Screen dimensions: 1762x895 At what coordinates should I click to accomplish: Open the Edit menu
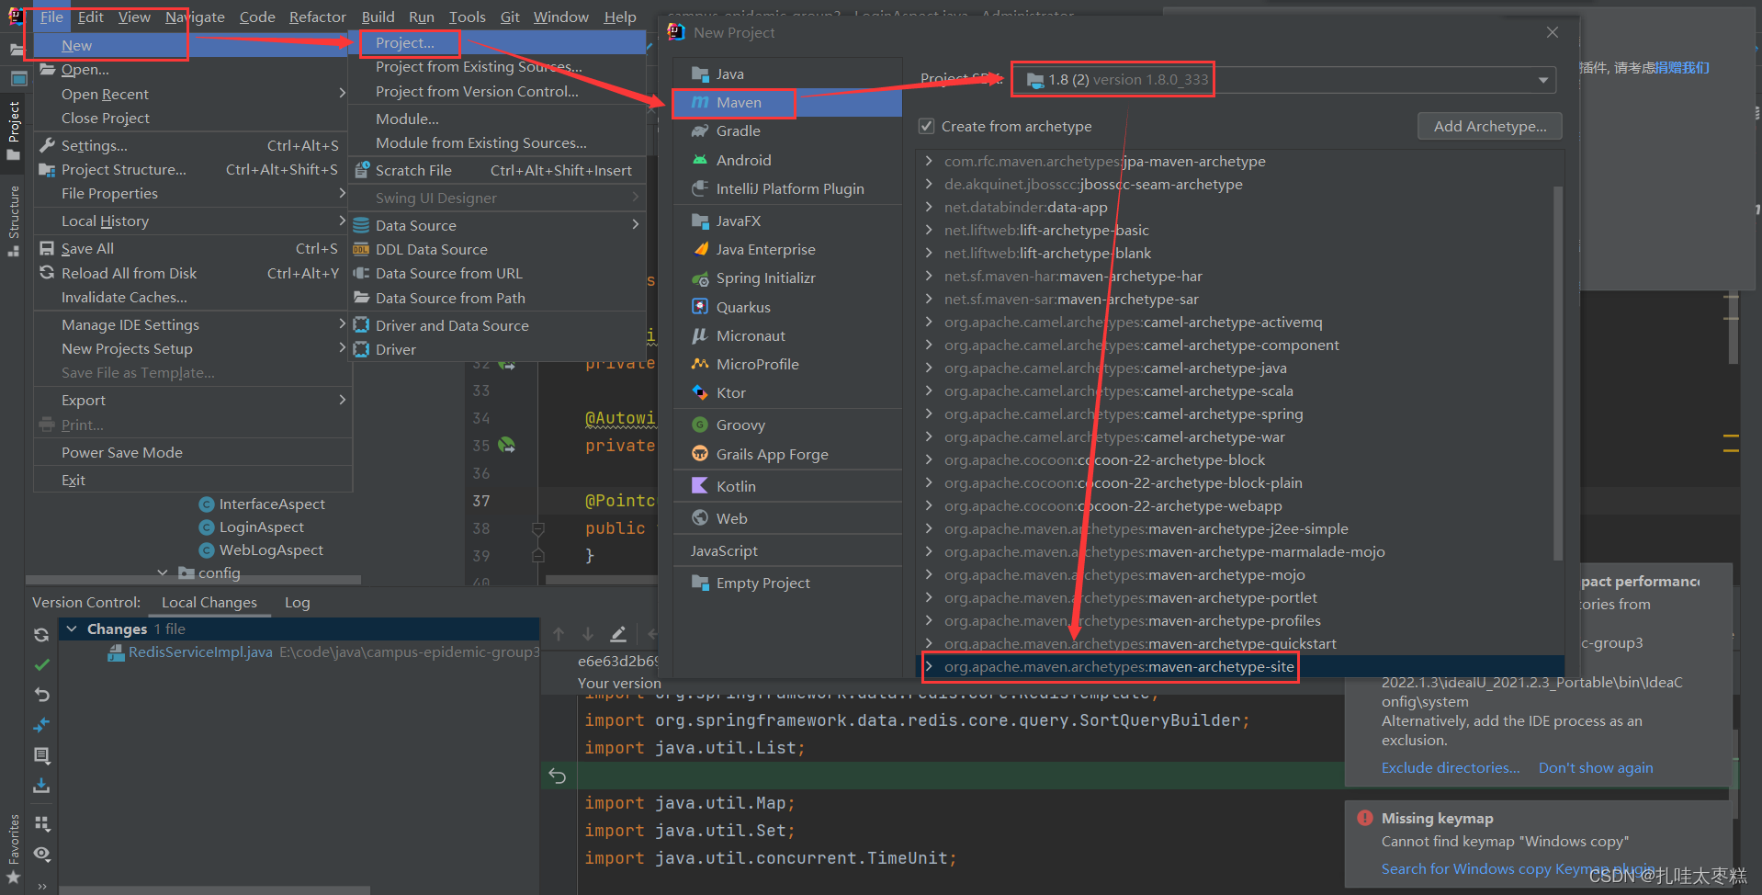click(x=90, y=17)
